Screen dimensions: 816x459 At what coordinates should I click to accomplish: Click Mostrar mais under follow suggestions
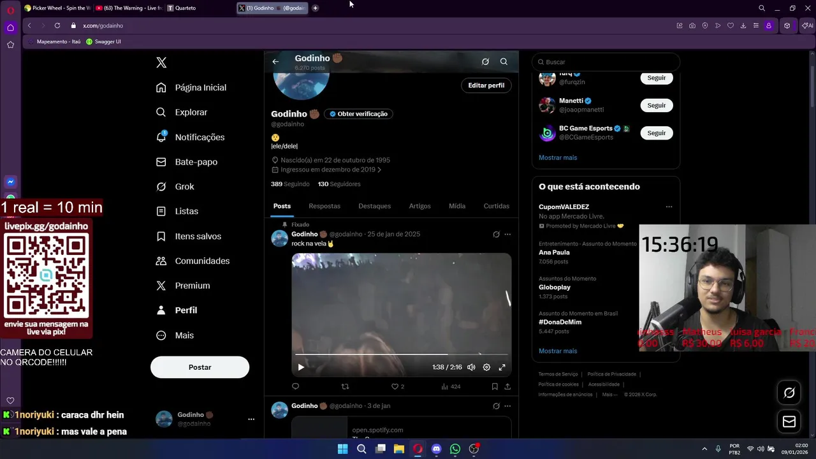tap(558, 157)
